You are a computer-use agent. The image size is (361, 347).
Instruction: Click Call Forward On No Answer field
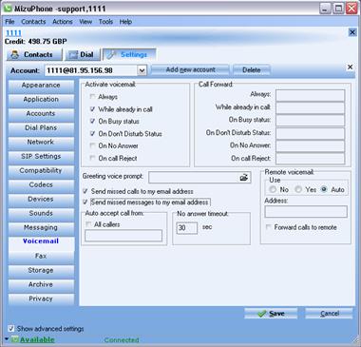click(311, 146)
